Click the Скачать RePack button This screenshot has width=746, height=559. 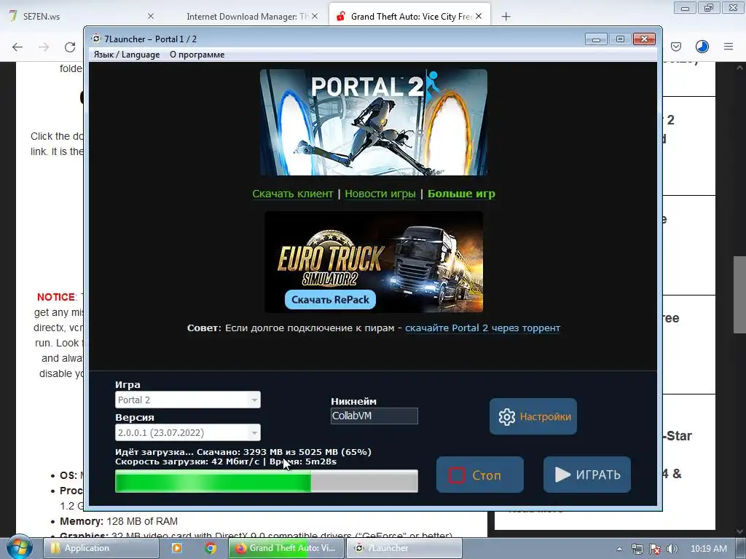pos(330,299)
